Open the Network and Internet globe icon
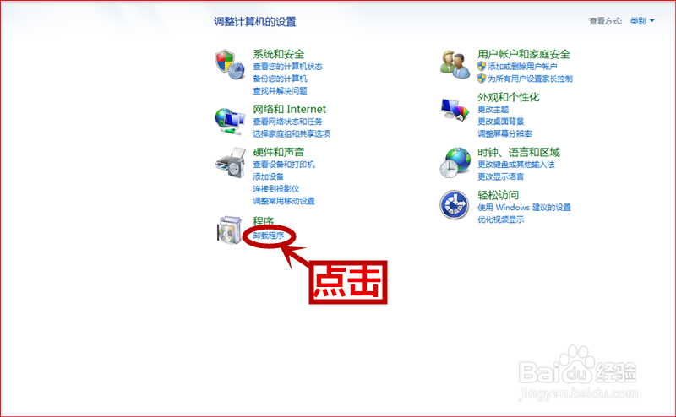The width and height of the screenshot is (676, 417). click(230, 121)
